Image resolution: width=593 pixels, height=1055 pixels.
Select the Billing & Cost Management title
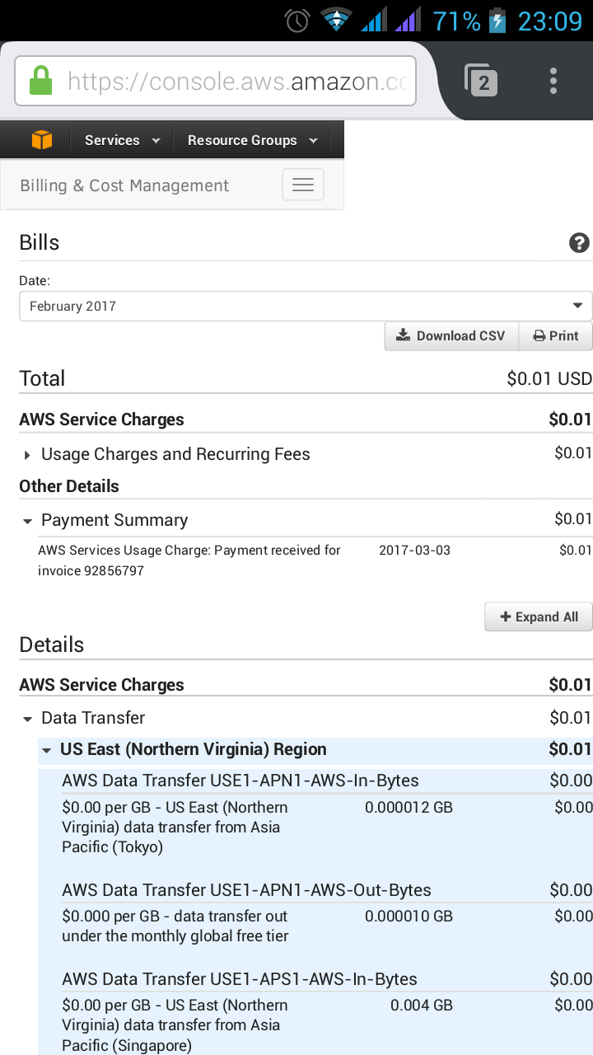124,185
